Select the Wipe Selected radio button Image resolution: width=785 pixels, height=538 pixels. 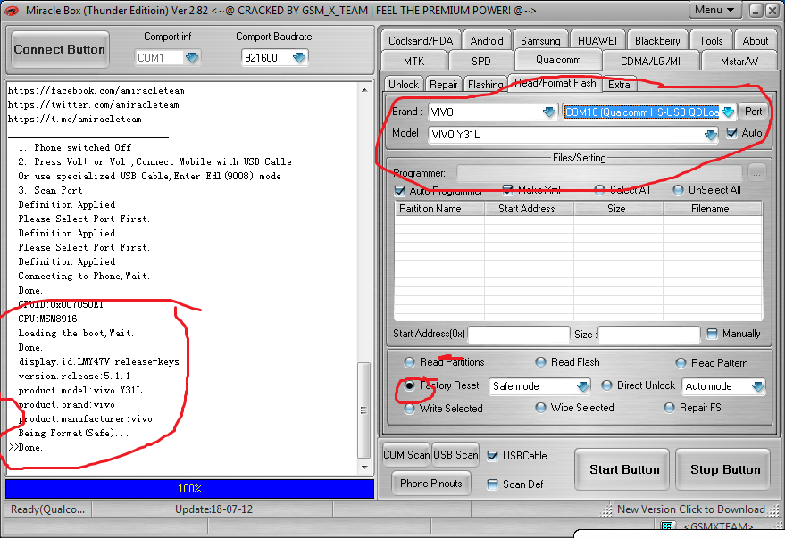pyautogui.click(x=540, y=408)
